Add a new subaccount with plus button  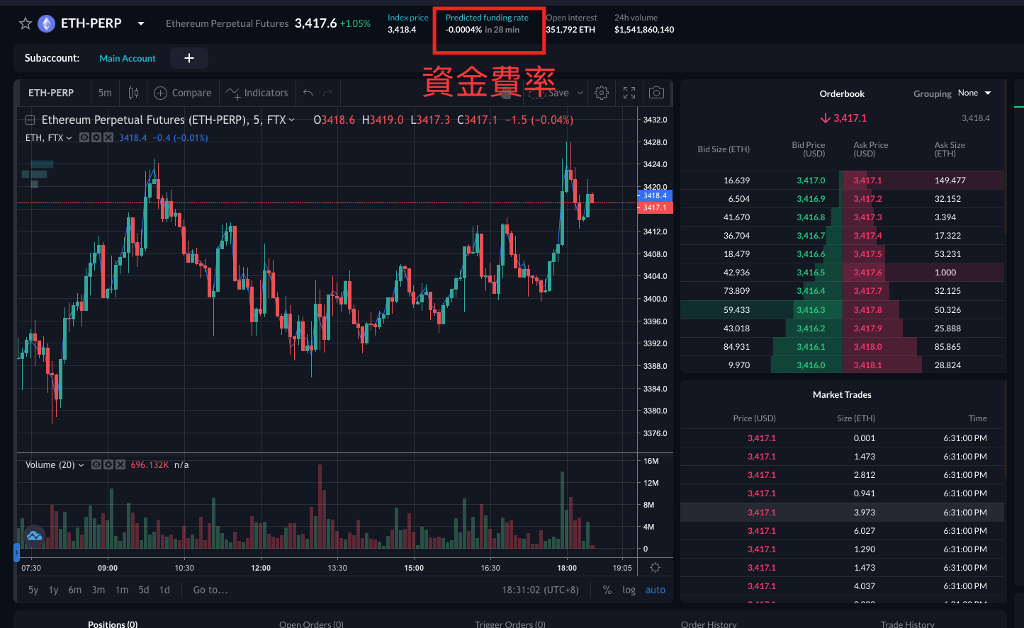click(189, 58)
